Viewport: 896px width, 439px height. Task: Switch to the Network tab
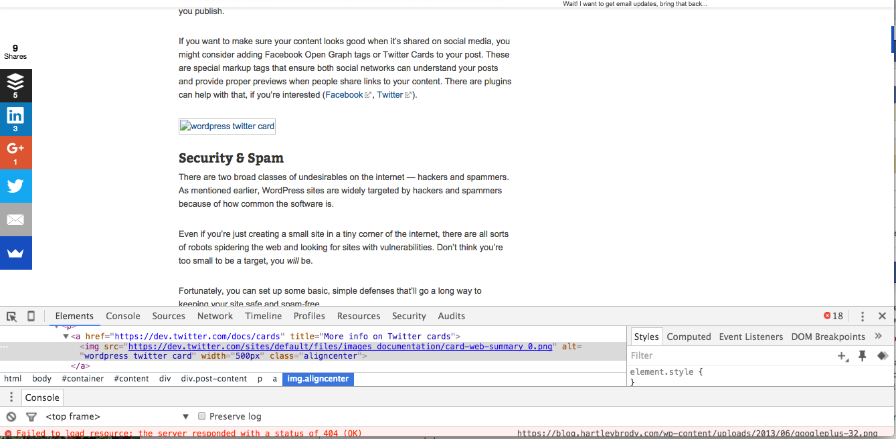pos(215,317)
